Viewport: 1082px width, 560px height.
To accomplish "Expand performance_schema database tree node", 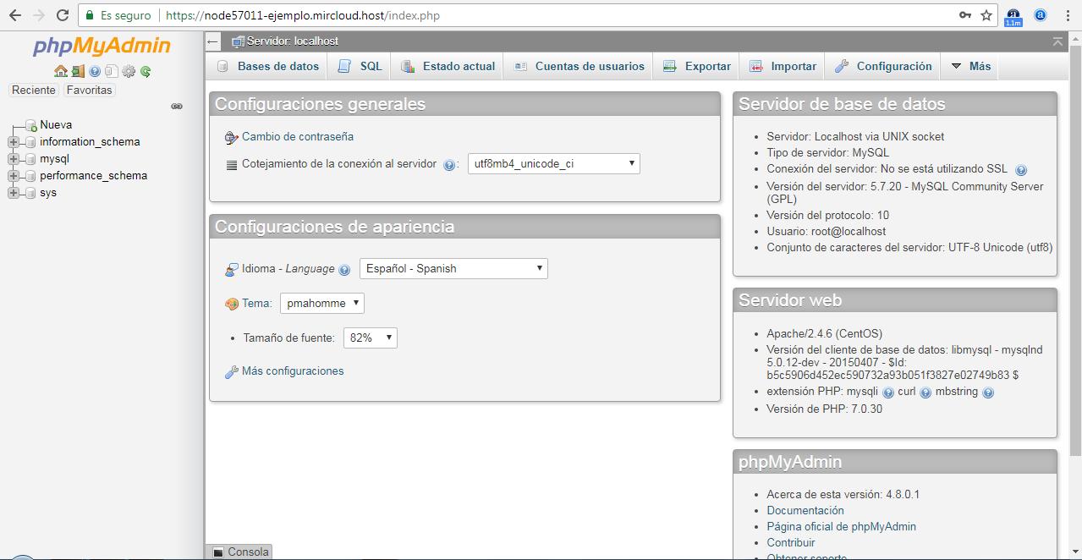I will 13,176.
